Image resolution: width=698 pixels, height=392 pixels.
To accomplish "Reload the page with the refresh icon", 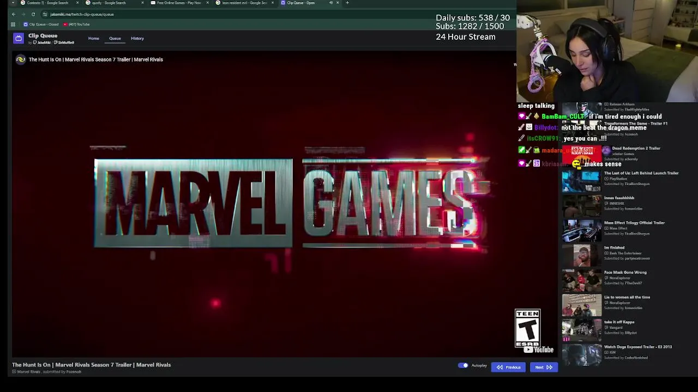I will (x=33, y=14).
